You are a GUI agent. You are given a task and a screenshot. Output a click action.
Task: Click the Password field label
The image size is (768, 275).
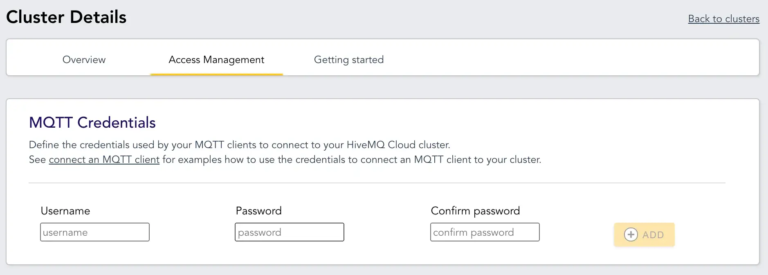(259, 211)
